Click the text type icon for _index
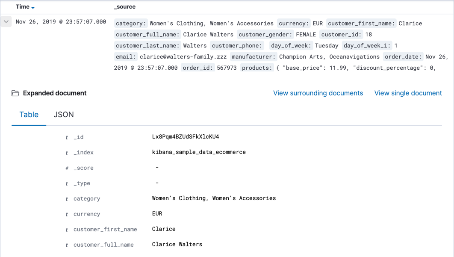The width and height of the screenshot is (454, 257). point(67,153)
